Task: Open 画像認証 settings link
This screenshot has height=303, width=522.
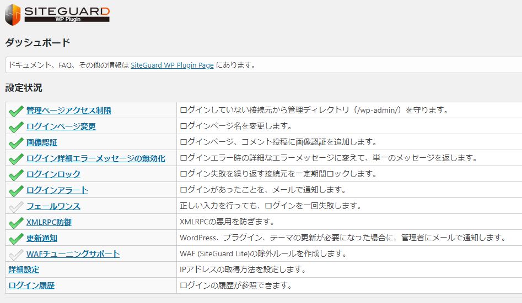Action: point(42,142)
